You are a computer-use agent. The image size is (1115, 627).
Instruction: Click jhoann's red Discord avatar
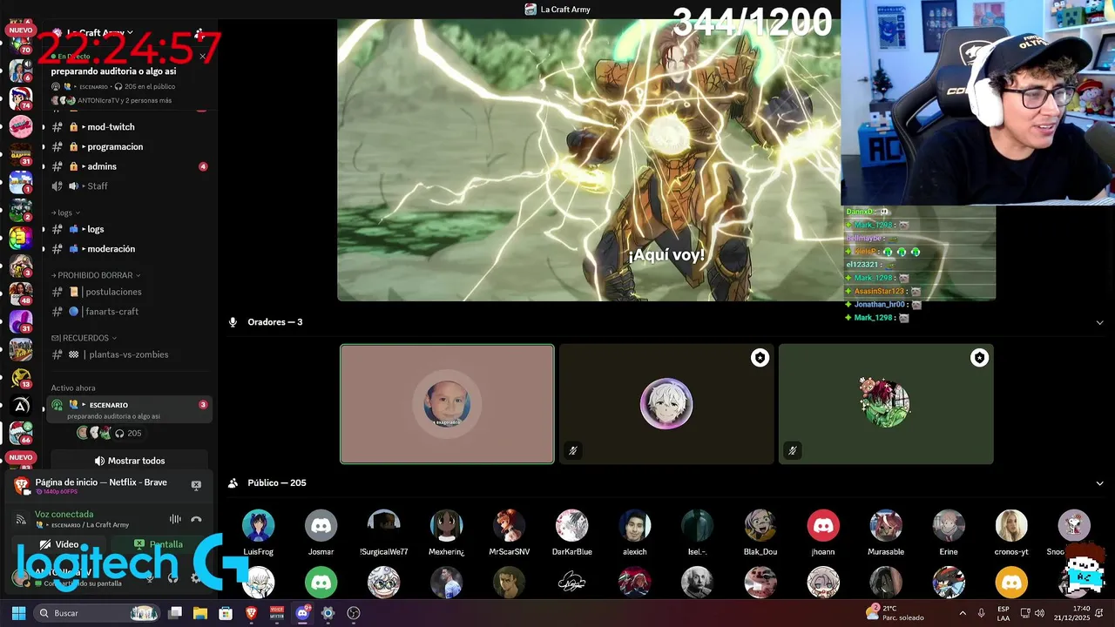822,525
